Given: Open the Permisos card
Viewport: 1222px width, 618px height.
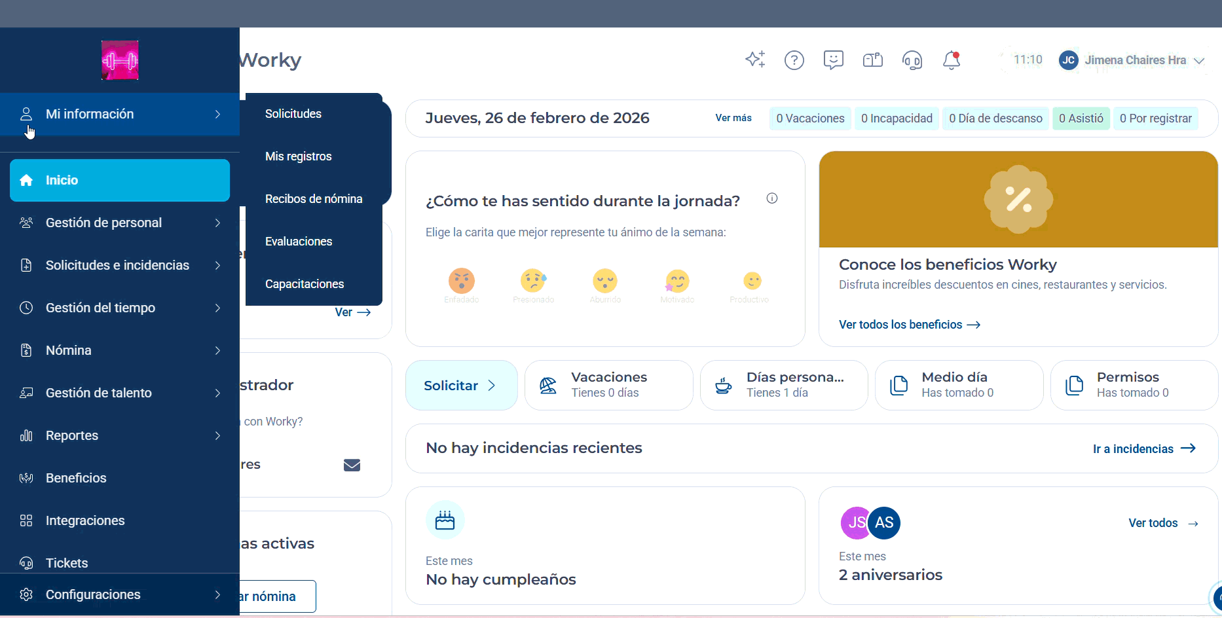Looking at the screenshot, I should click(x=1134, y=386).
